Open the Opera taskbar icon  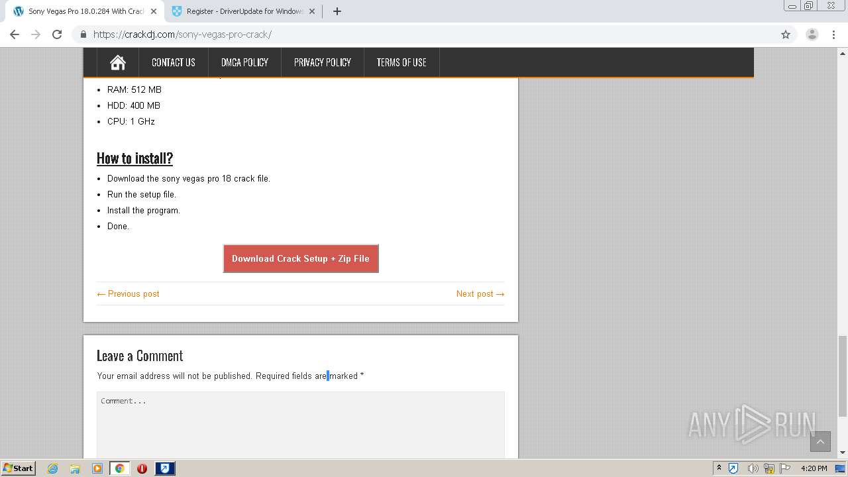(x=142, y=468)
